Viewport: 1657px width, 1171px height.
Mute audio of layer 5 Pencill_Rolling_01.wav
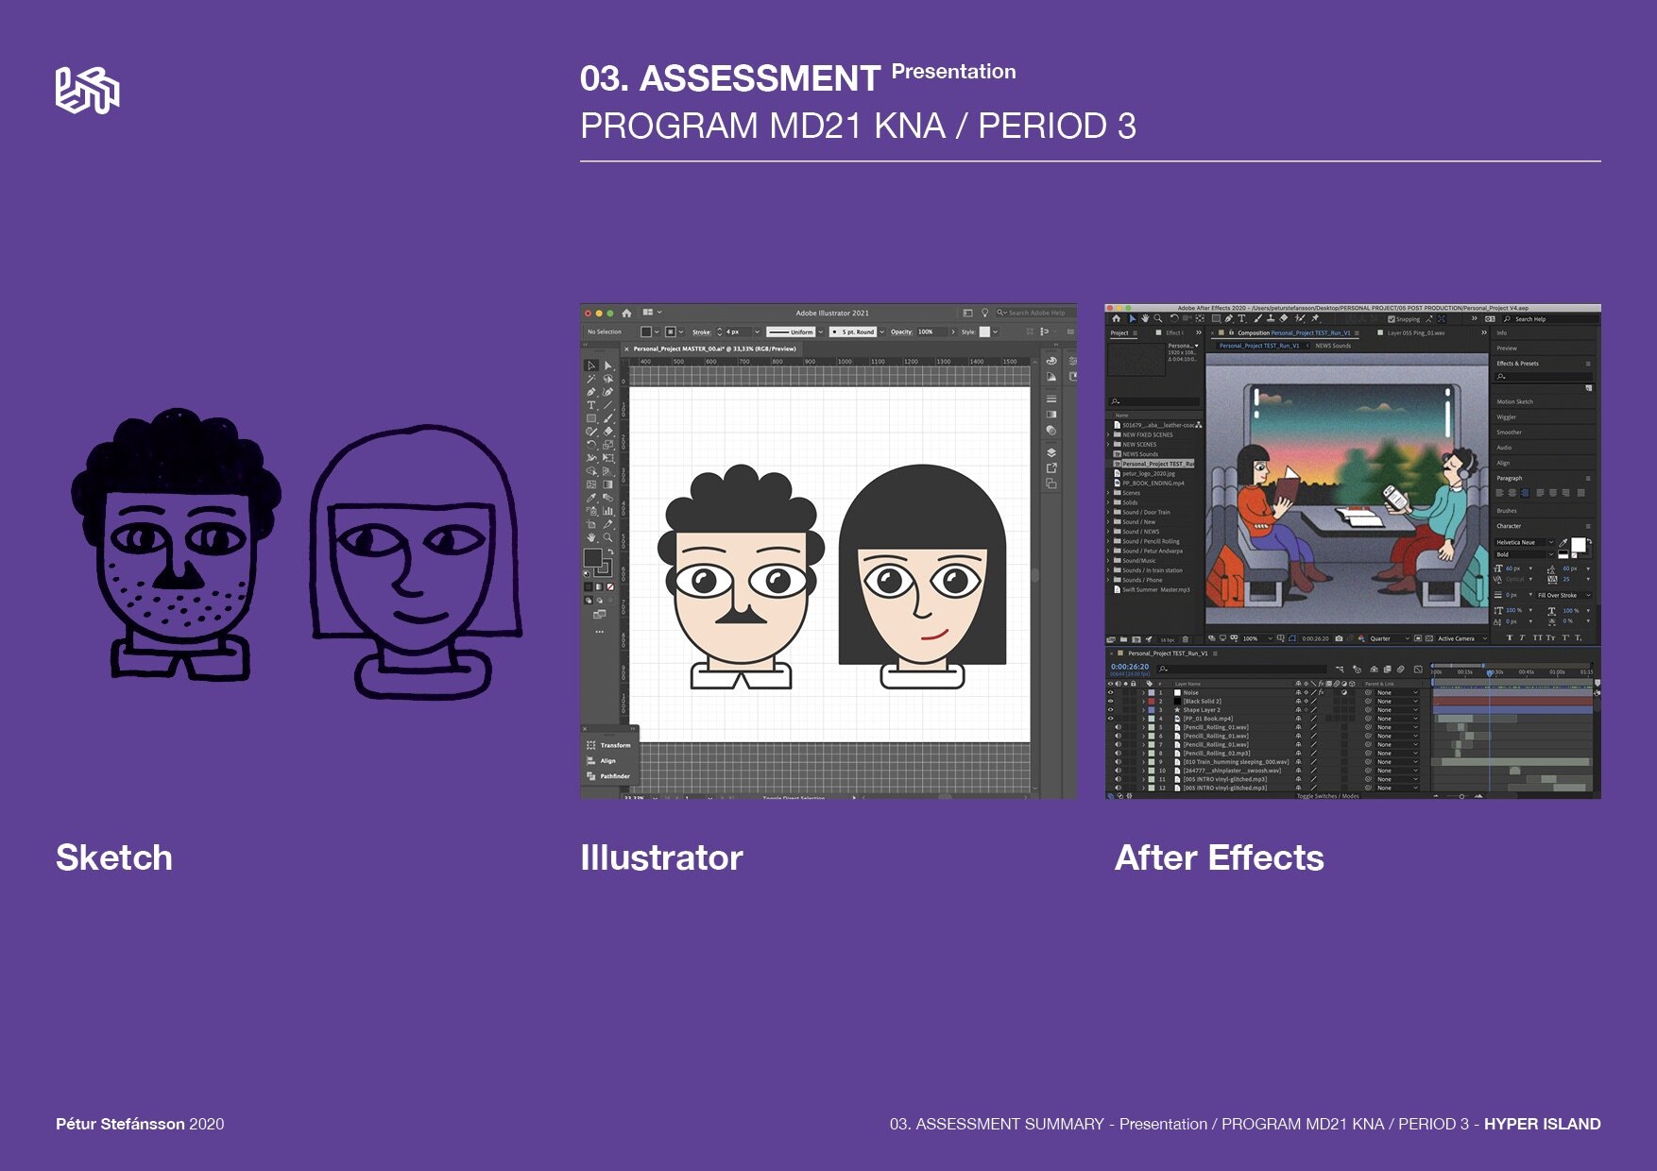tap(1119, 727)
